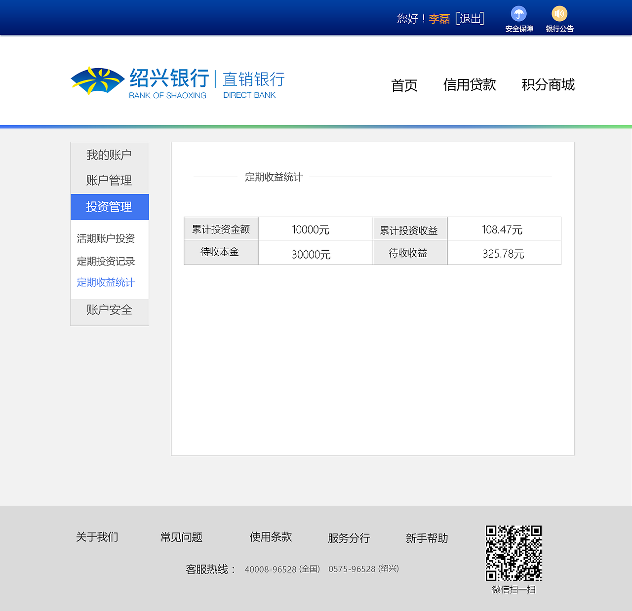Open 账户管理 from the sidebar
632x611 pixels.
pyautogui.click(x=109, y=181)
